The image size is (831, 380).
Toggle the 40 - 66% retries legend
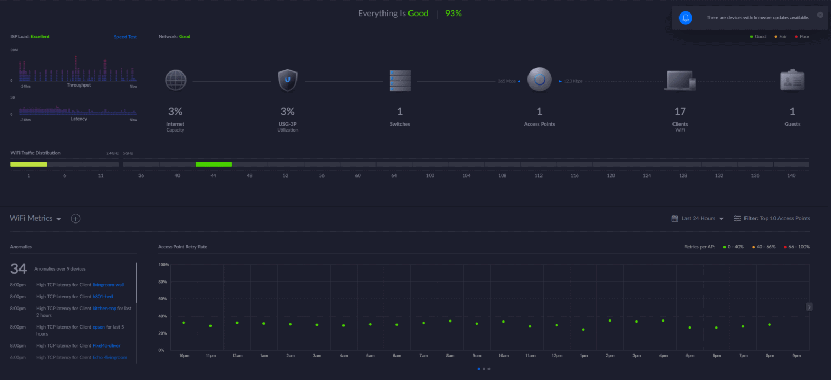753,246
